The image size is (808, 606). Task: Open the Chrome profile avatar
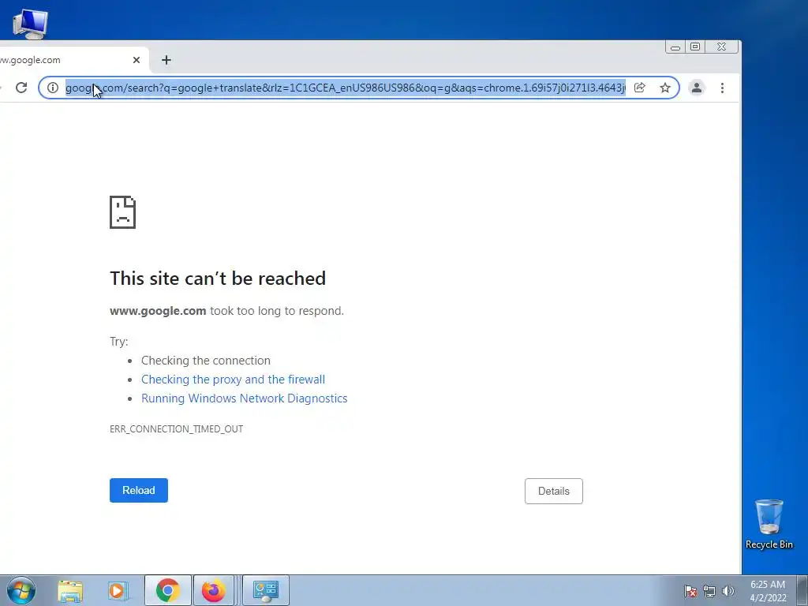point(697,88)
